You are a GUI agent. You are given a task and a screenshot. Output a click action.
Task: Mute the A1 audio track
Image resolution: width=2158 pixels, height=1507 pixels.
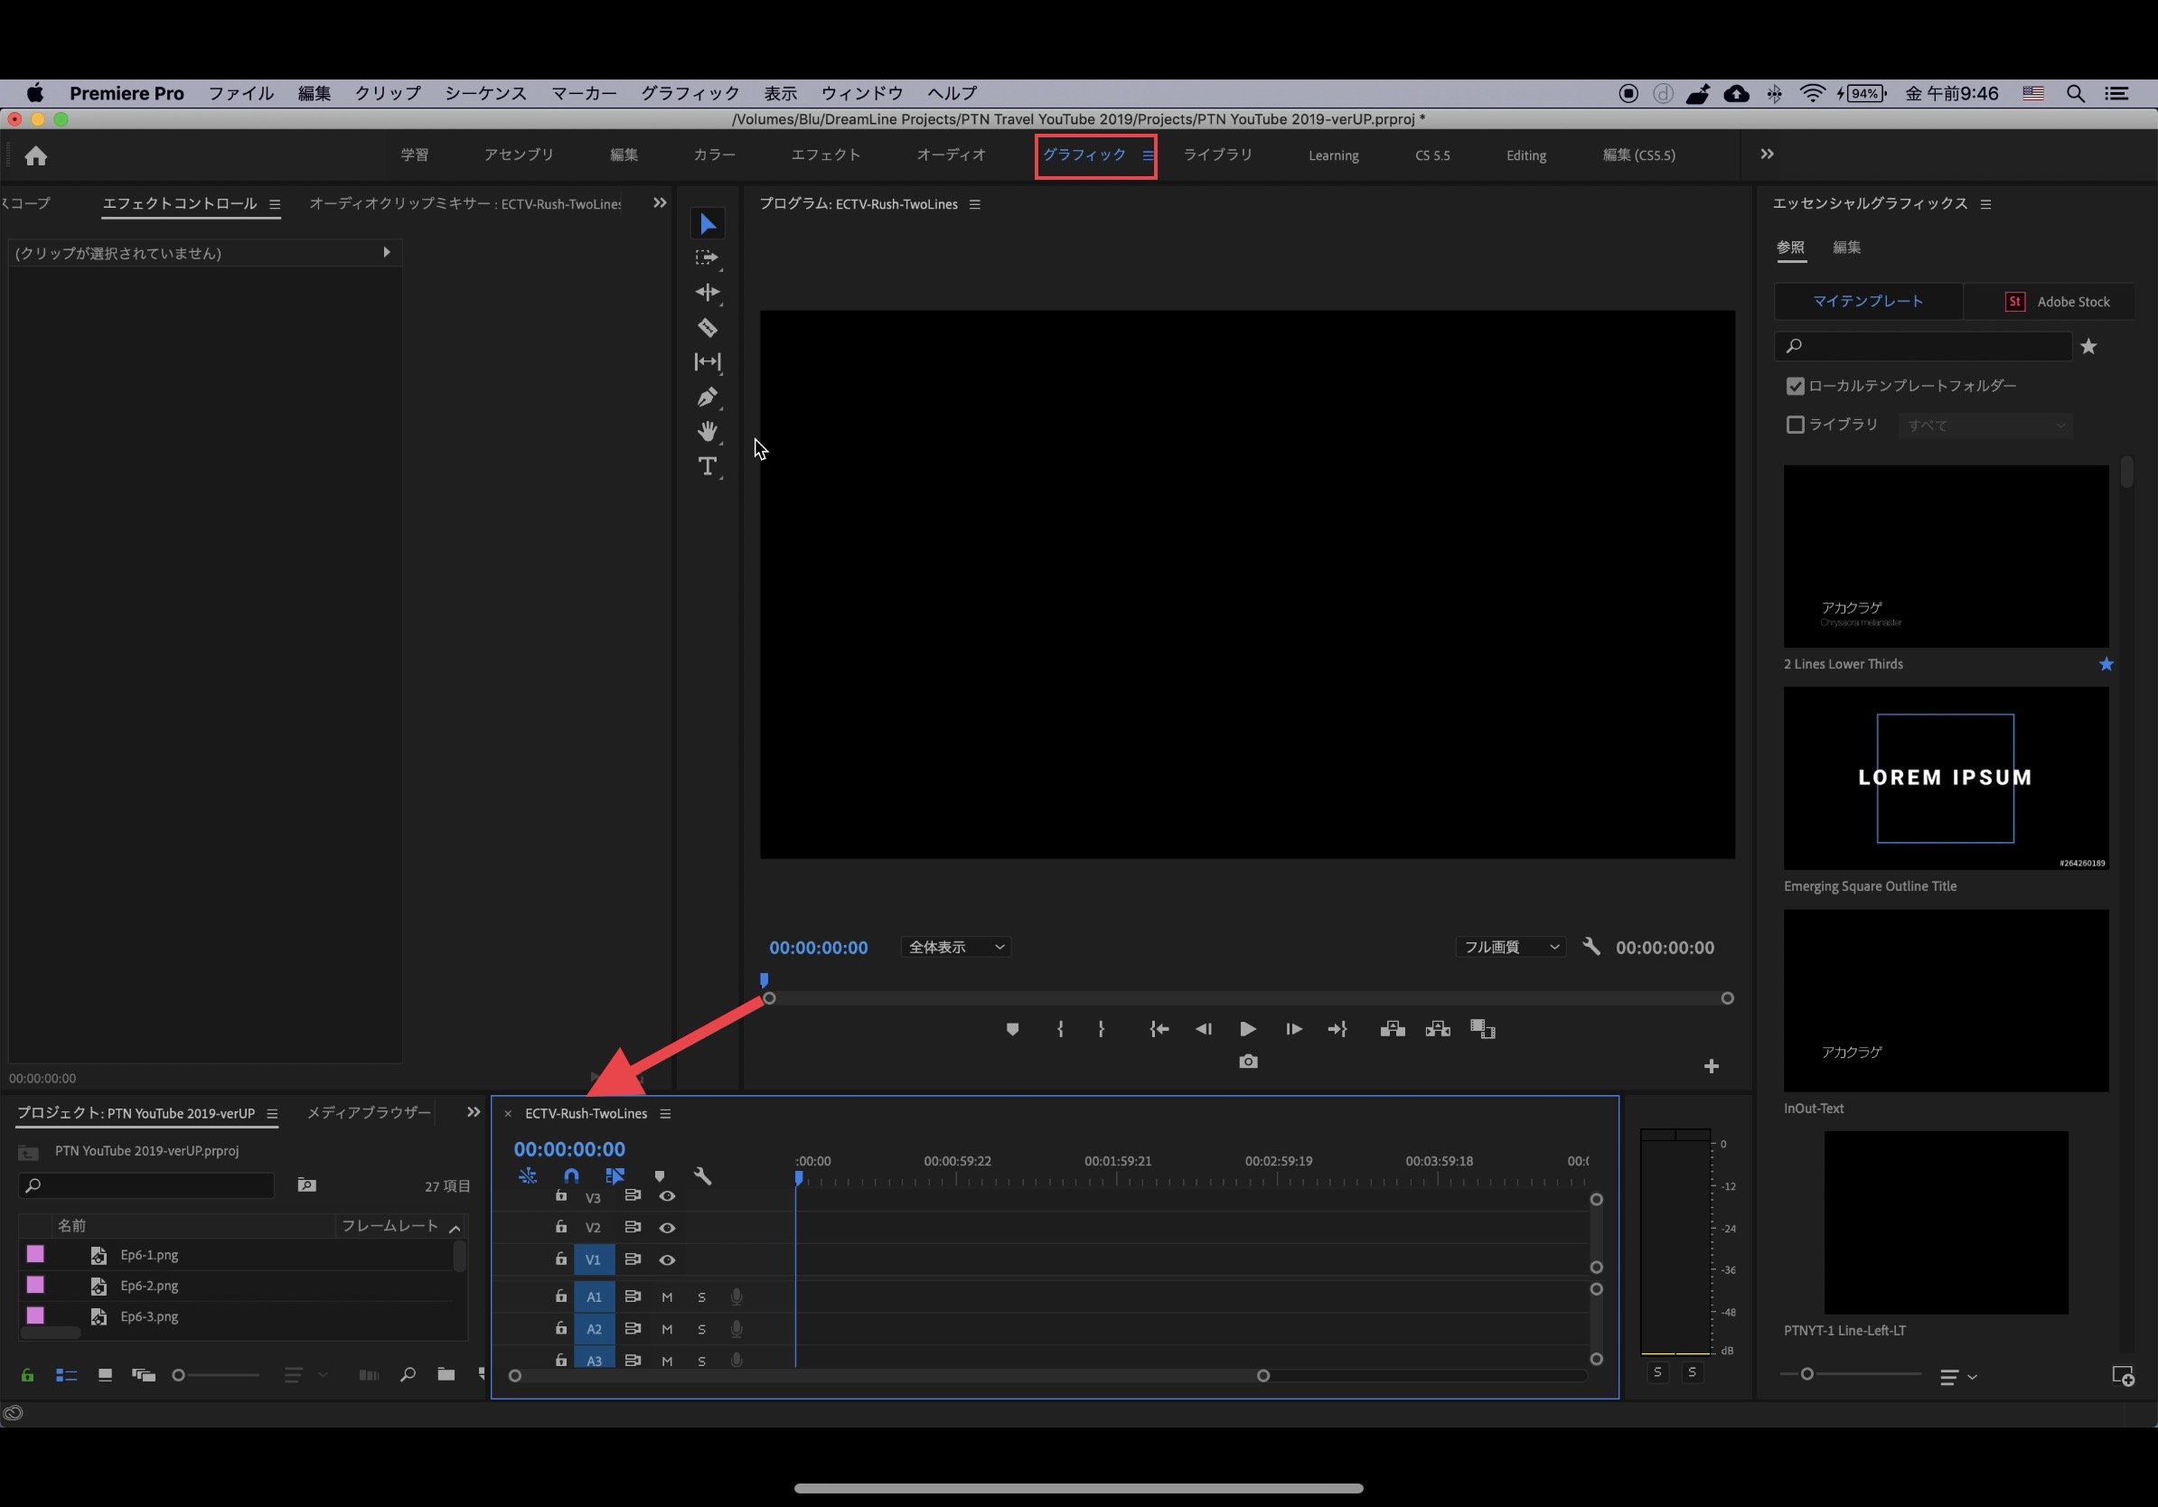666,1297
